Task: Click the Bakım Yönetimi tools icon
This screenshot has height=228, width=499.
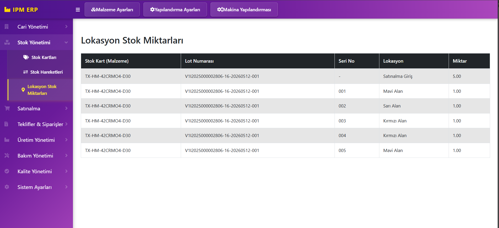Action: 7,155
